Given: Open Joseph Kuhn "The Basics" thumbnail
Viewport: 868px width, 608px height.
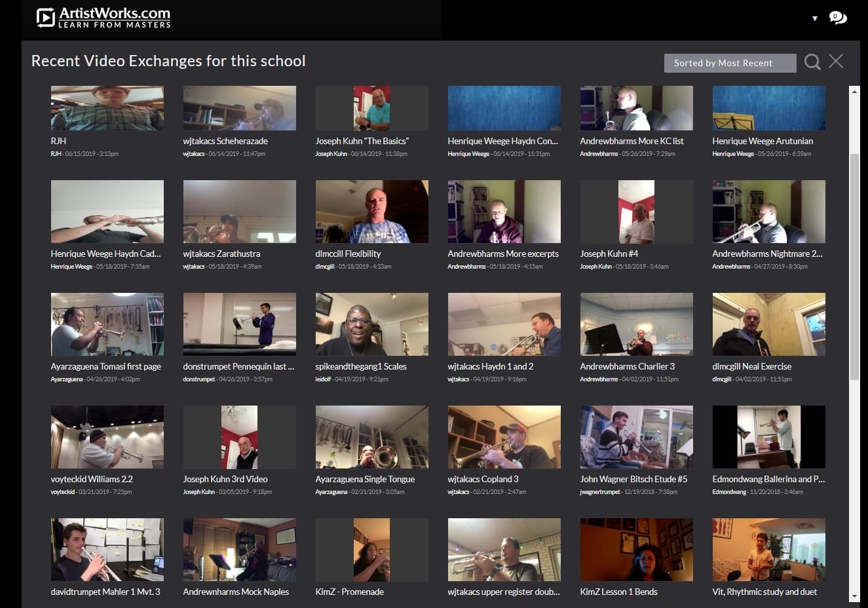Looking at the screenshot, I should click(372, 108).
